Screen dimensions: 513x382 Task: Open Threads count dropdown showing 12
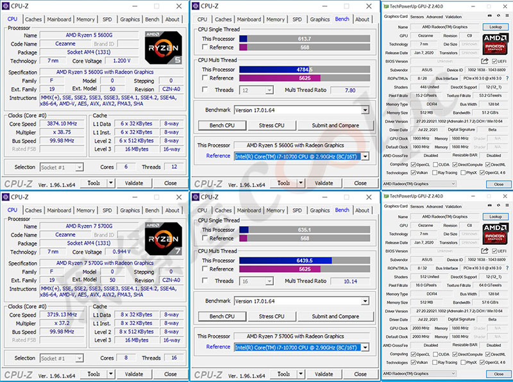pos(256,90)
